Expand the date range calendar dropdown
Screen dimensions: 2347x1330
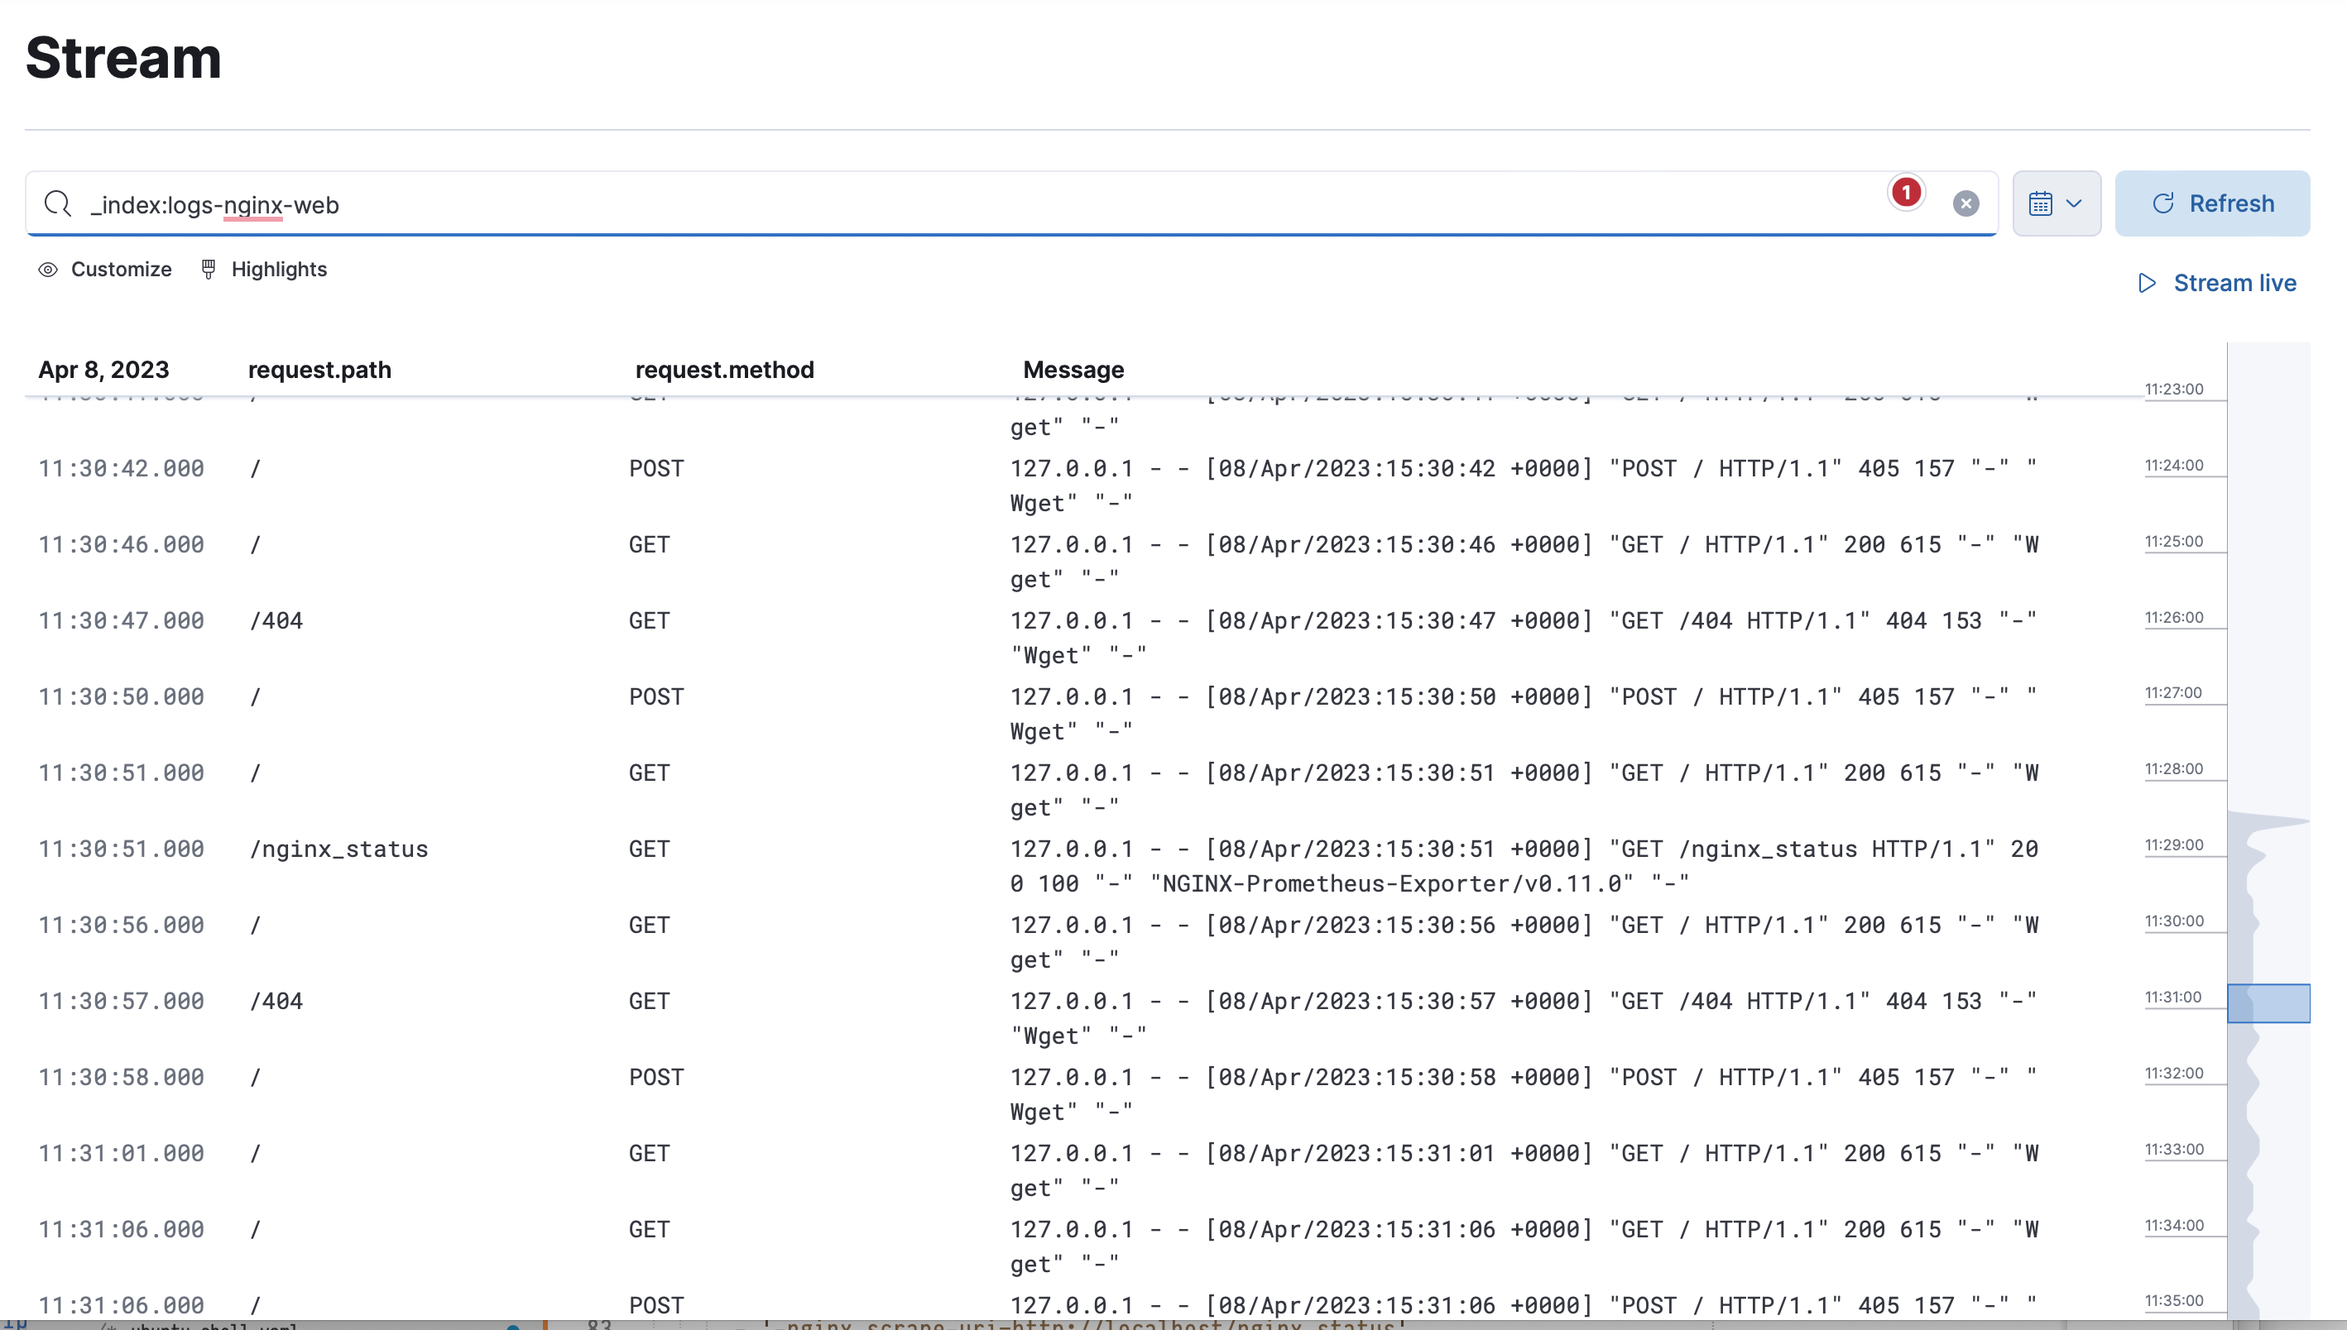(2057, 203)
